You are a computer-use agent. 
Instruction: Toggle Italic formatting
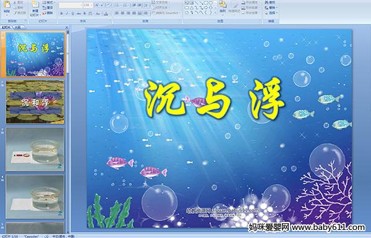(67, 14)
